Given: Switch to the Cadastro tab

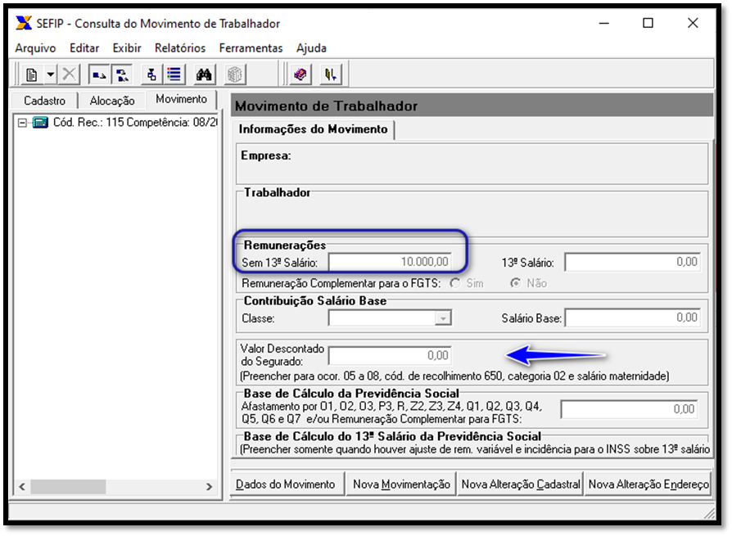Looking at the screenshot, I should point(44,101).
